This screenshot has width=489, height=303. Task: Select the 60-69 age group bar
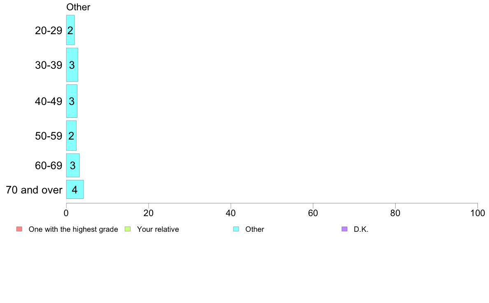pos(73,165)
